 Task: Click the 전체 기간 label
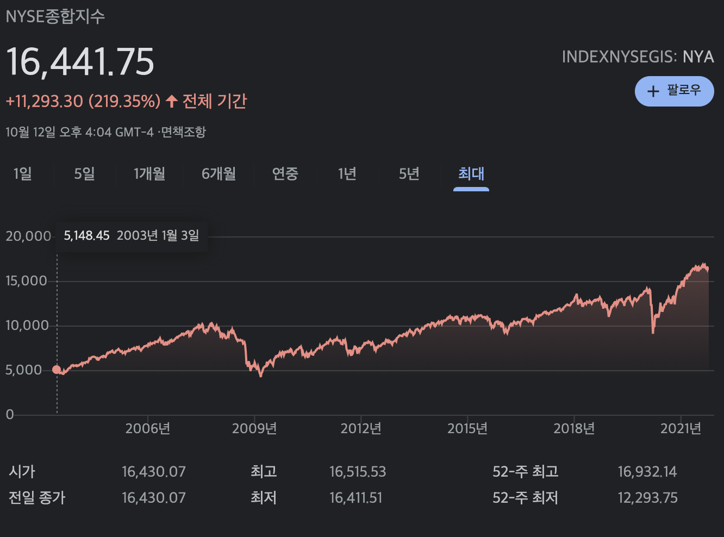coord(215,101)
